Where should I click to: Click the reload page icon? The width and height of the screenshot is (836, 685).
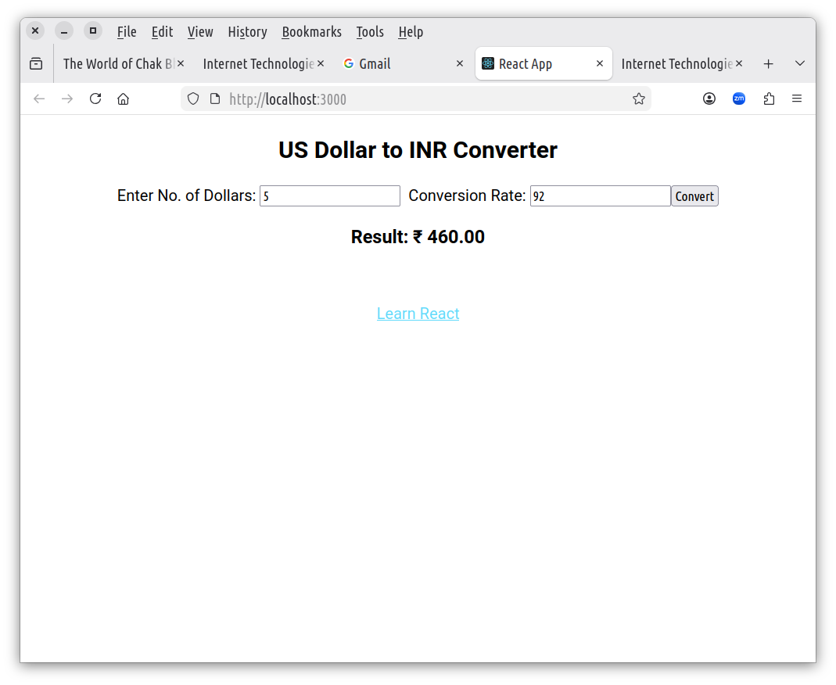[x=95, y=99]
